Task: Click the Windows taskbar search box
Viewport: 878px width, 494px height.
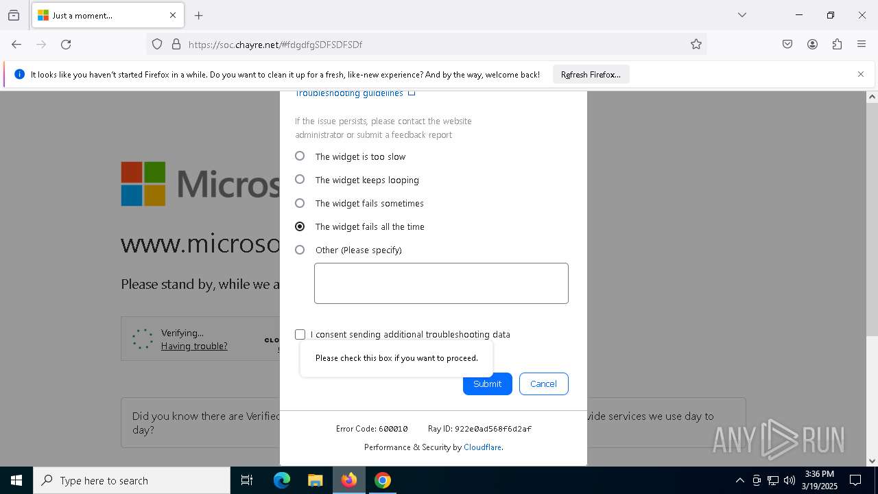Action: 132,480
